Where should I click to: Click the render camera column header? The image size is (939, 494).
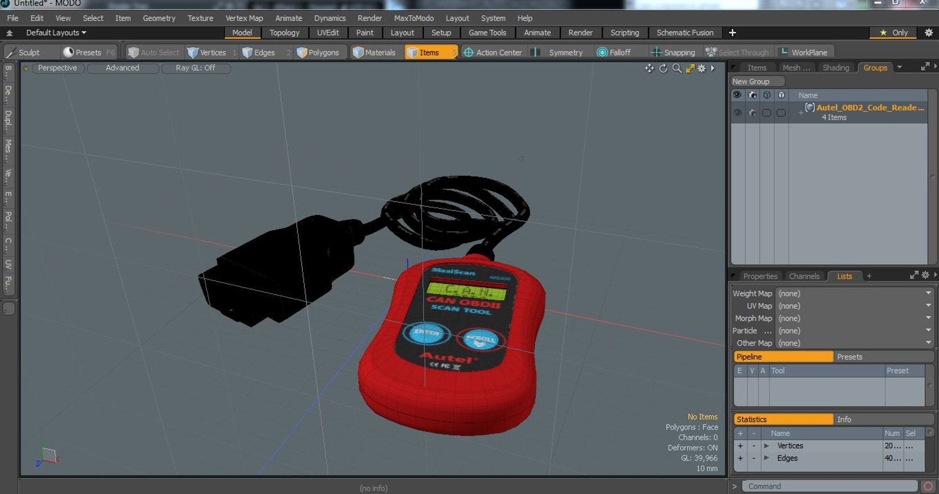tap(752, 95)
